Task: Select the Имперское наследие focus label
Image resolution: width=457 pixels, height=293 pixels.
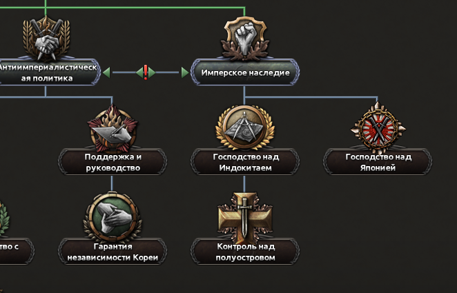Action: (x=245, y=72)
